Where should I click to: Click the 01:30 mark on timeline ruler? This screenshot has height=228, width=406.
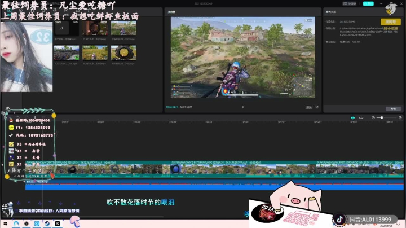(x=354, y=122)
